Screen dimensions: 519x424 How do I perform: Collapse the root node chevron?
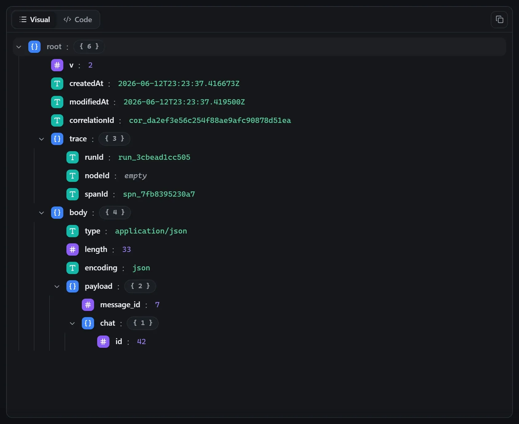pos(19,47)
